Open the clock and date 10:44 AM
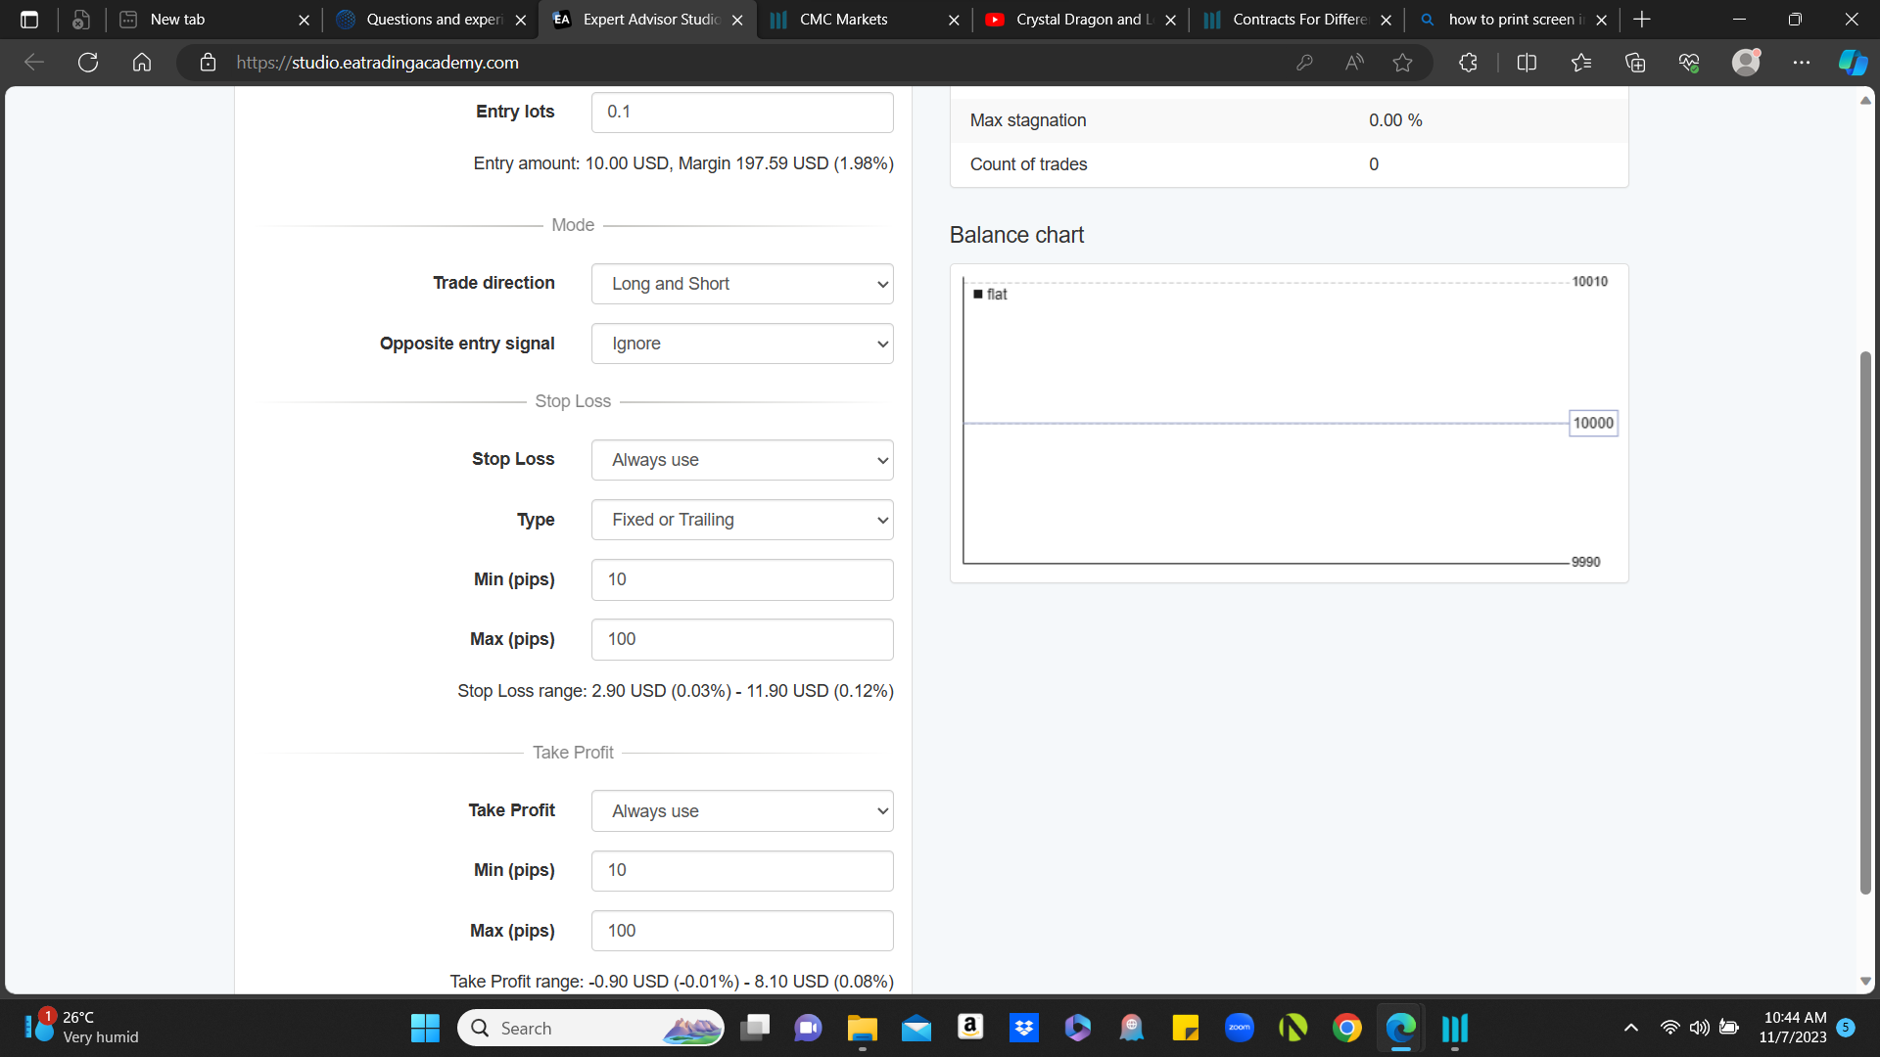 pos(1793,1028)
